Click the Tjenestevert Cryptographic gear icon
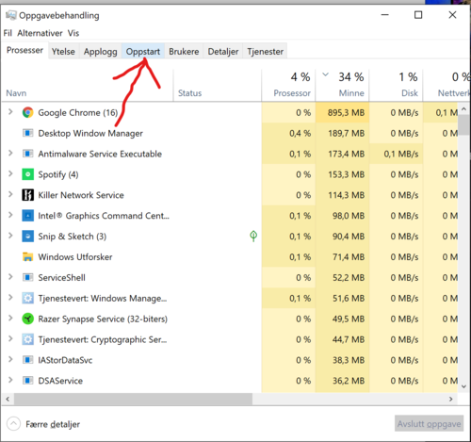This screenshot has width=471, height=442. [x=27, y=339]
